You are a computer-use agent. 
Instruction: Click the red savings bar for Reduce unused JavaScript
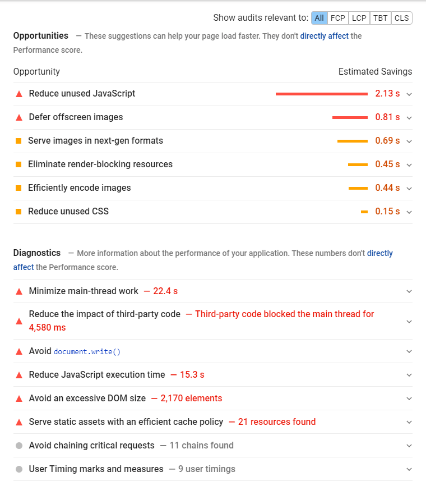tap(322, 94)
